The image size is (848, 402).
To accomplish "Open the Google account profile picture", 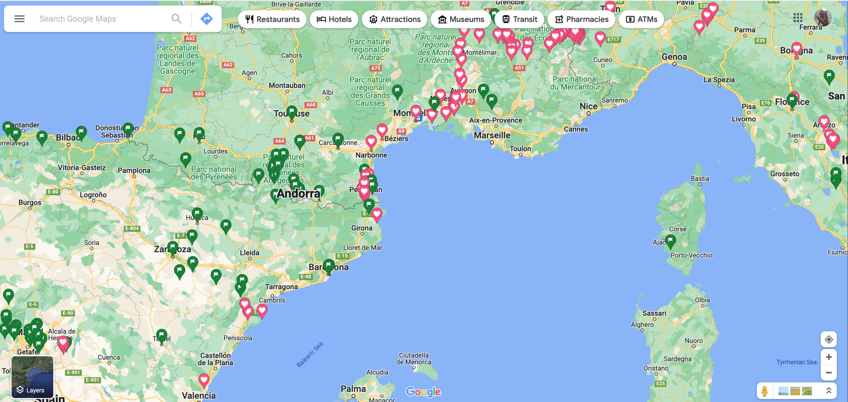I will [823, 18].
